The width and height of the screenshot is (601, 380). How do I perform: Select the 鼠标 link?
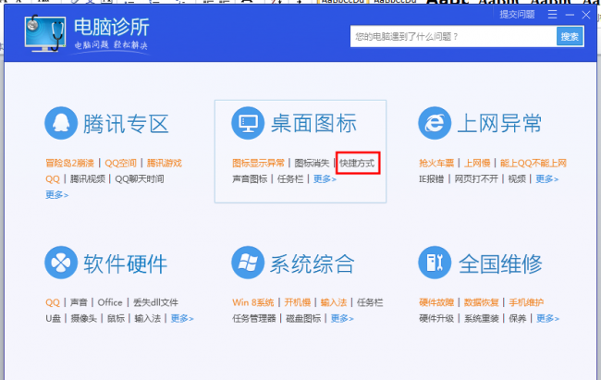coord(116,318)
